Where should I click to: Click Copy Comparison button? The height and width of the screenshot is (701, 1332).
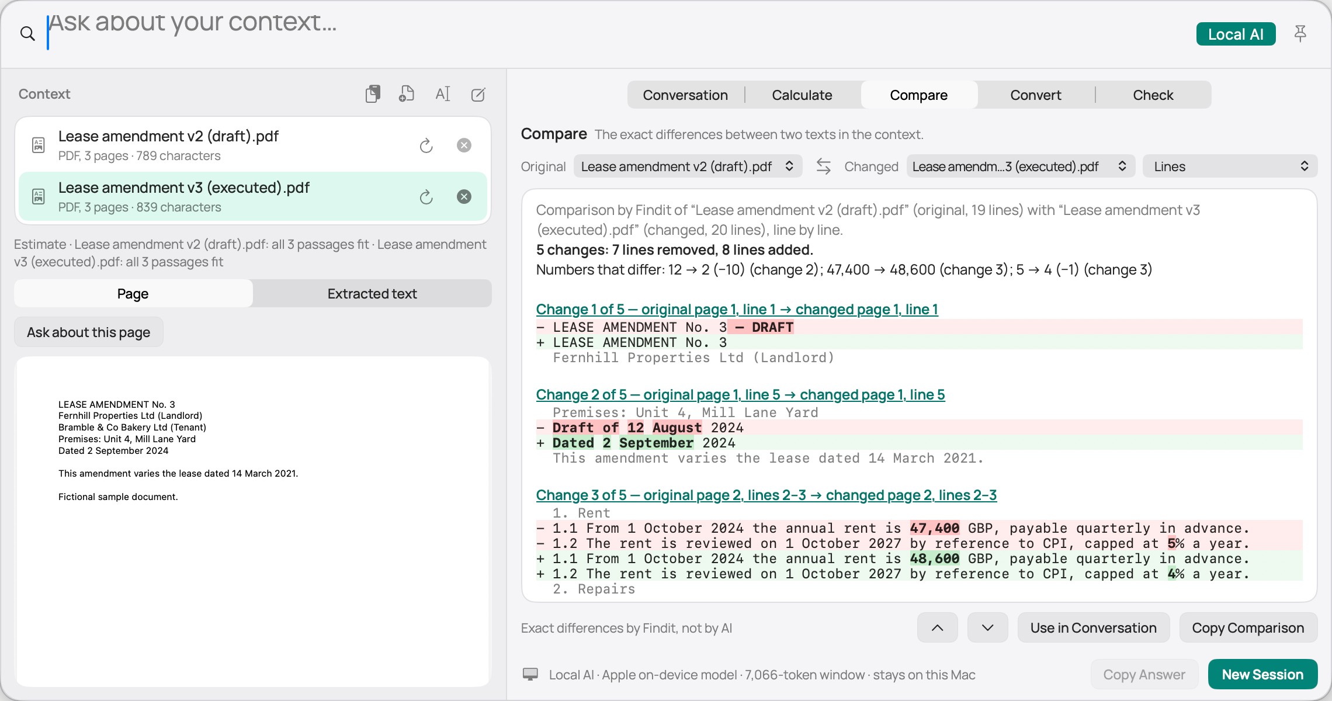click(1248, 628)
